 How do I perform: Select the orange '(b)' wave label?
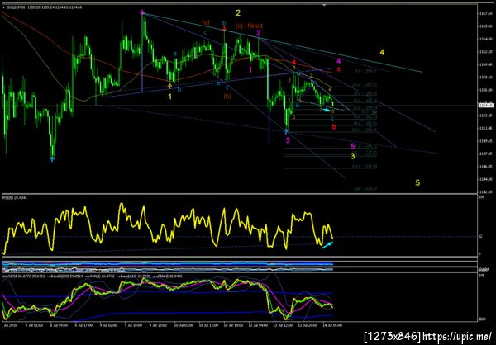point(227,96)
